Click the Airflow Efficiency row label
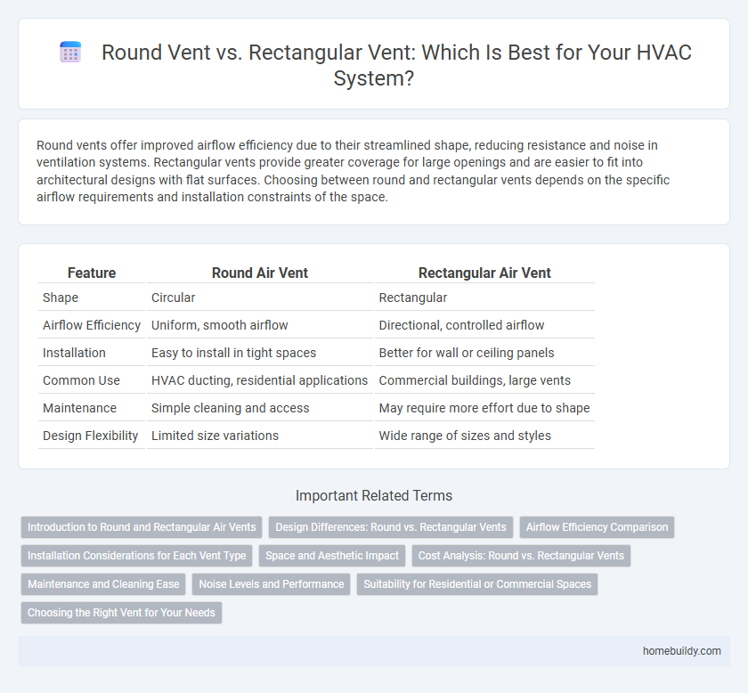 pos(92,325)
